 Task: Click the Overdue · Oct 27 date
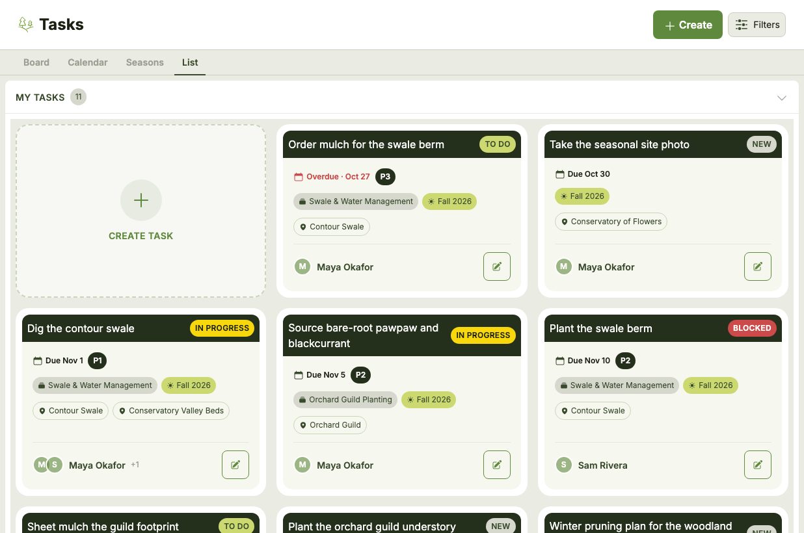[332, 177]
